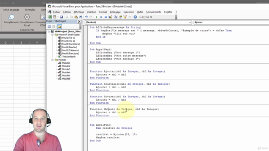Click the Redo toolbar icon
Image resolution: width=269 pixels, height=151 pixels.
coord(91,17)
